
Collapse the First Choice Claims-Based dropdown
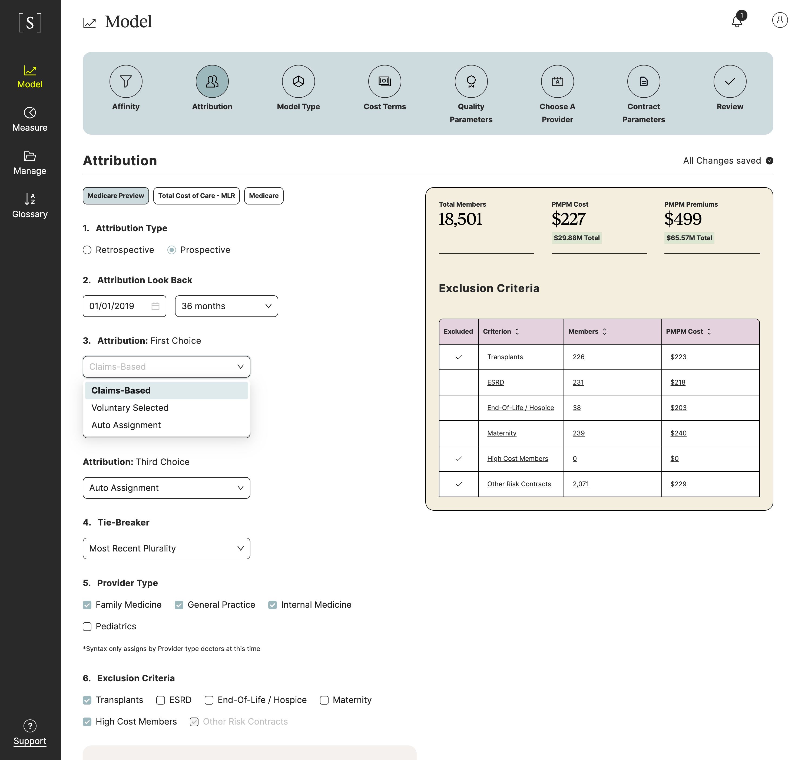click(167, 367)
